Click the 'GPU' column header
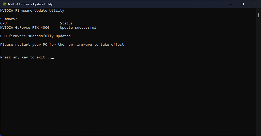261x136 pixels. [x=3, y=23]
